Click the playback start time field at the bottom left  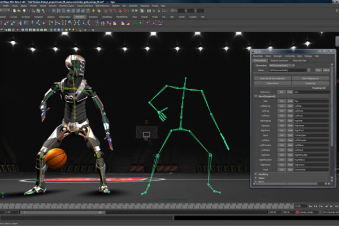pos(12,212)
